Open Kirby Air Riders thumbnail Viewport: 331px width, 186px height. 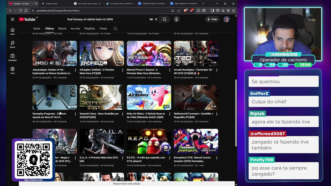coord(149,97)
